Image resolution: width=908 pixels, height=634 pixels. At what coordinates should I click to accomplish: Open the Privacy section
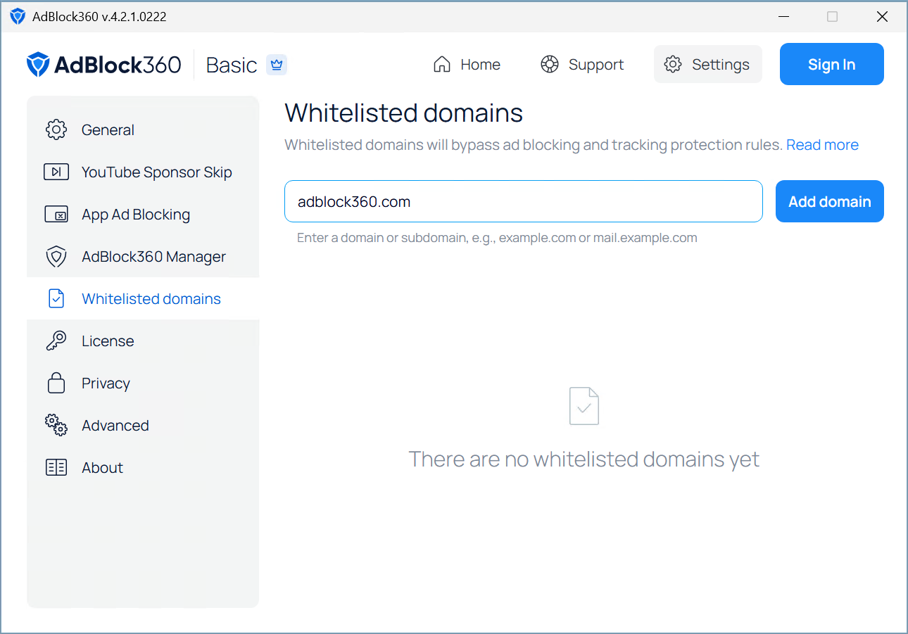[143, 383]
